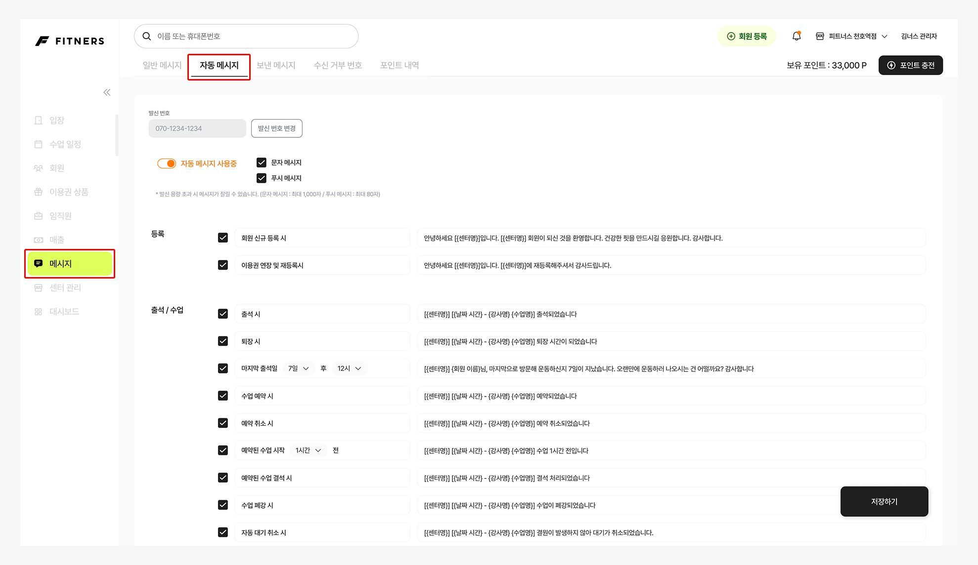Click the 입장 door icon in sidebar
Viewport: 978px width, 565px height.
click(x=39, y=121)
